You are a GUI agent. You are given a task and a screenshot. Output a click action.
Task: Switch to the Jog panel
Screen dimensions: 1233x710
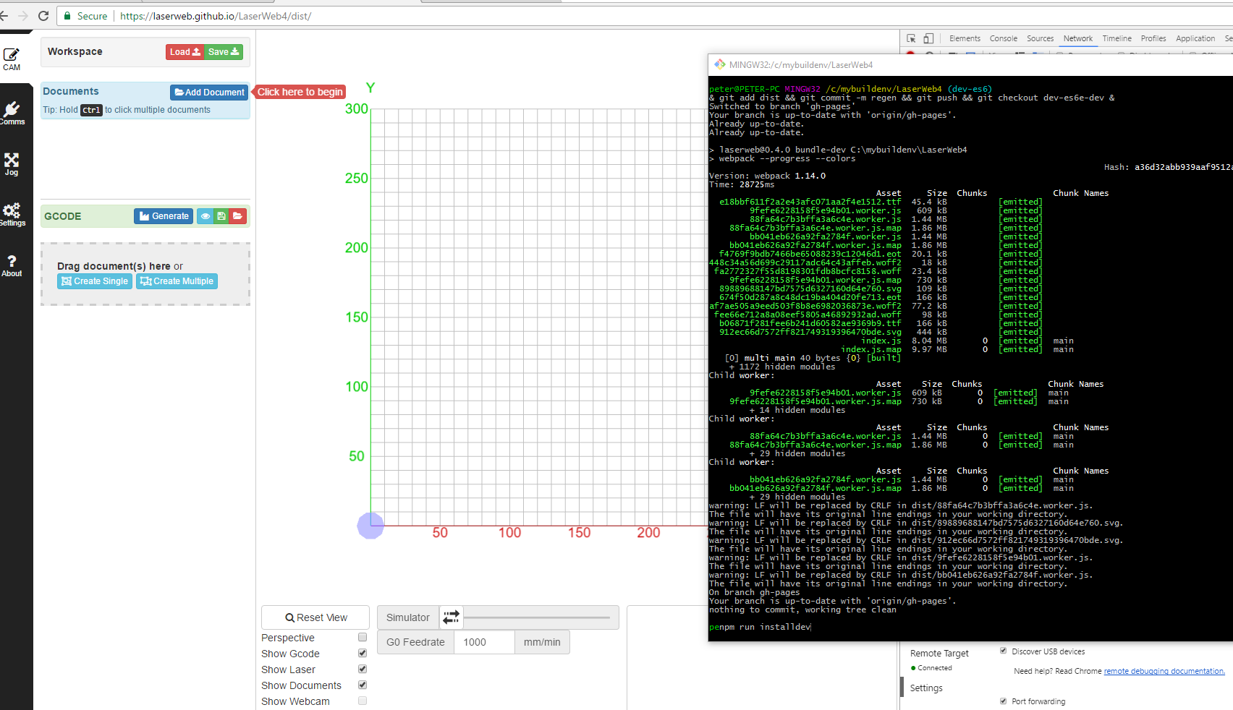[x=12, y=164]
